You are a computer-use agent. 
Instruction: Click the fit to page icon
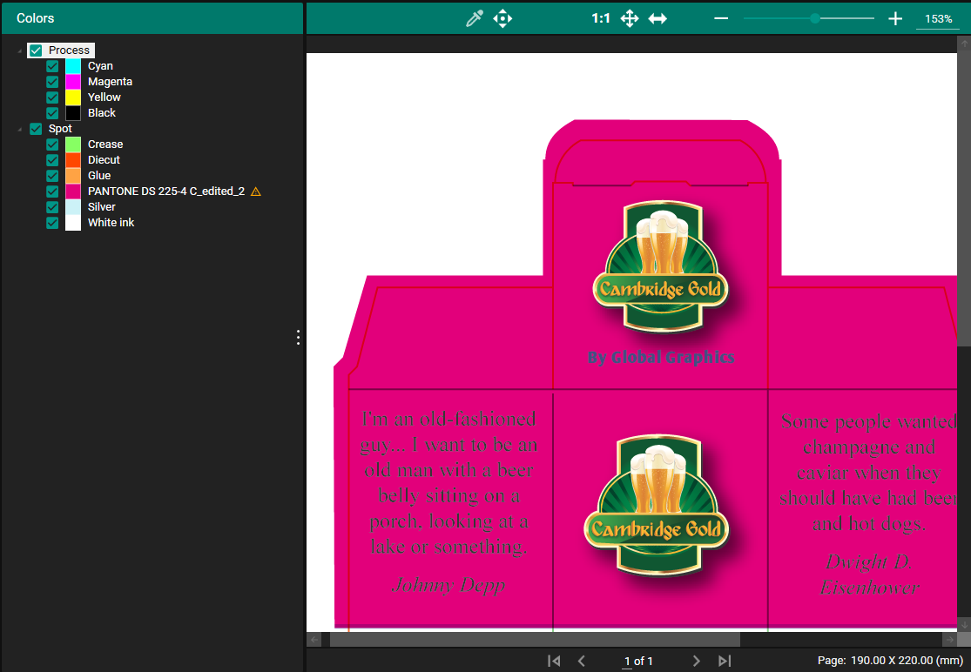[x=630, y=18]
